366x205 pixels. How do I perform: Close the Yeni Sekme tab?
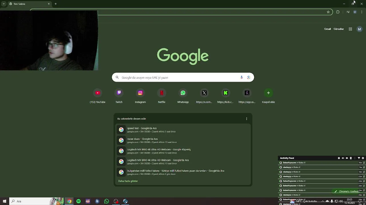(49, 4)
